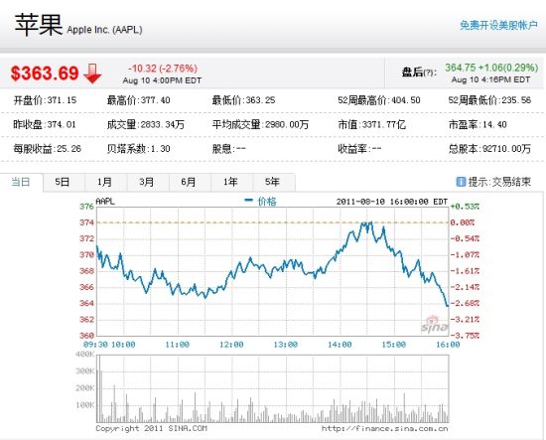This screenshot has width=546, height=440.
Task: Switch to the 5日 chart tab
Action: [63, 182]
